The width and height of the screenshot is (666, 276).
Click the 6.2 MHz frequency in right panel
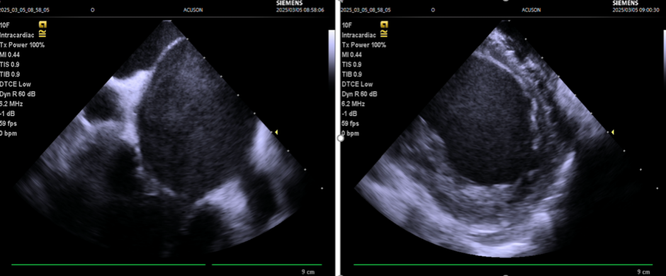click(x=354, y=103)
